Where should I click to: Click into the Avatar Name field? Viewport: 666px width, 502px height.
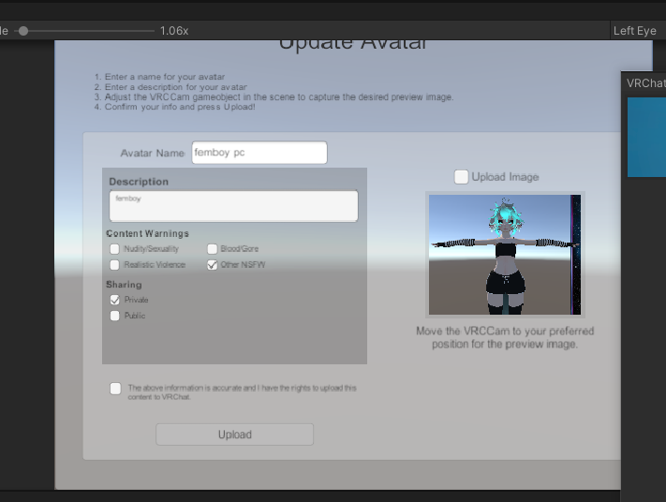click(259, 153)
